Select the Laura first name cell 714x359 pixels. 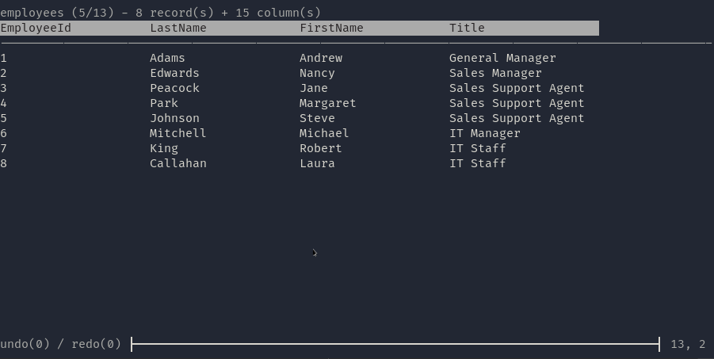pyautogui.click(x=317, y=163)
